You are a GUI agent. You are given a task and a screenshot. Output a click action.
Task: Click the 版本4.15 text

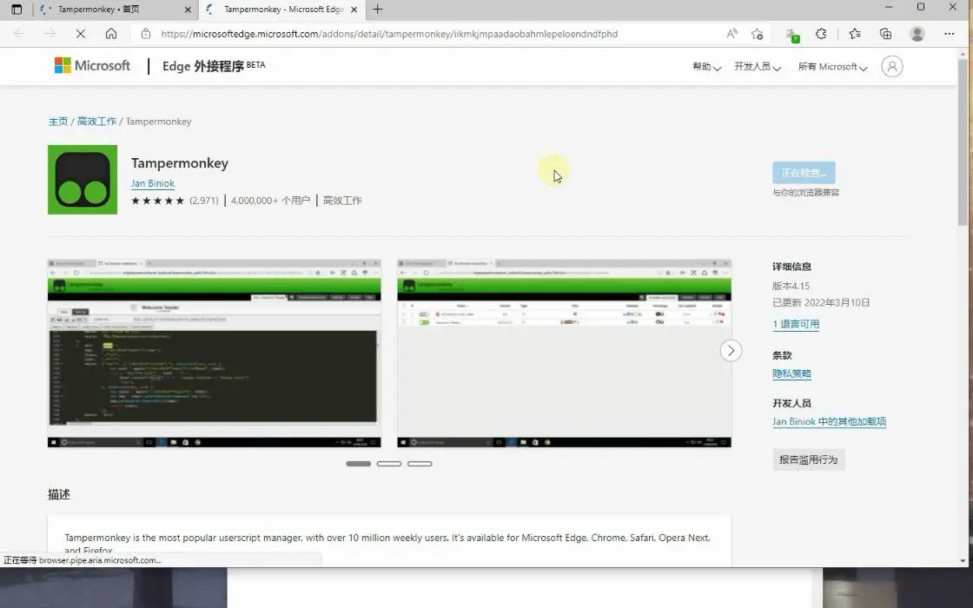(x=791, y=286)
